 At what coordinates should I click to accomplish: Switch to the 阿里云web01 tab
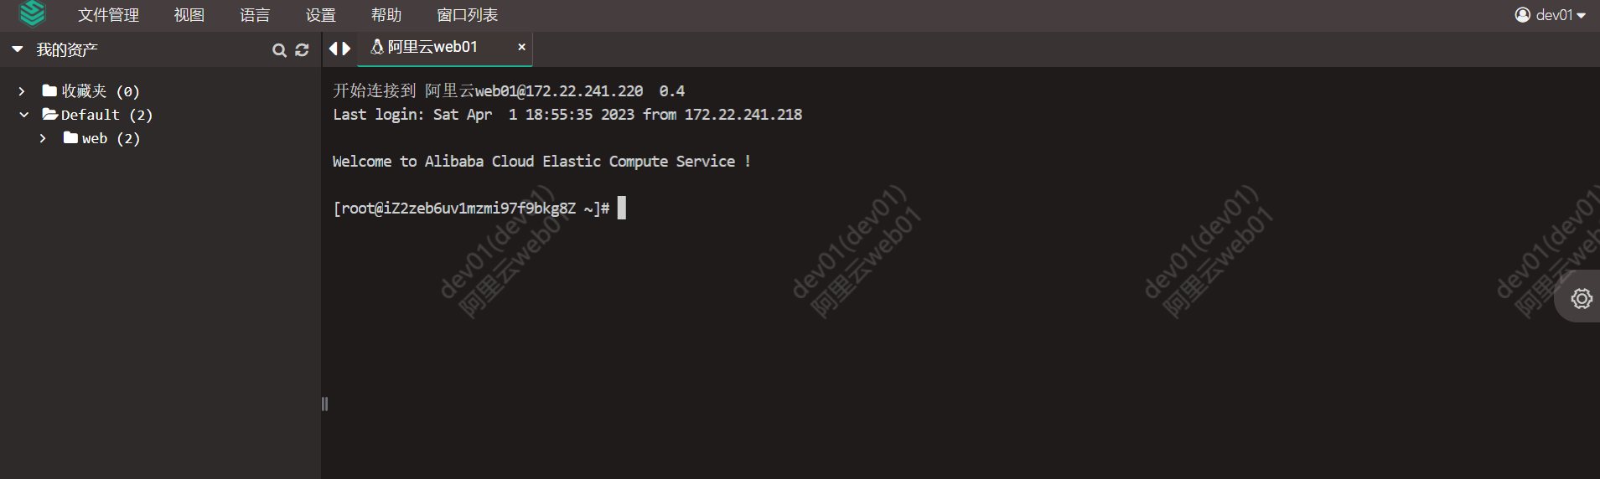432,47
